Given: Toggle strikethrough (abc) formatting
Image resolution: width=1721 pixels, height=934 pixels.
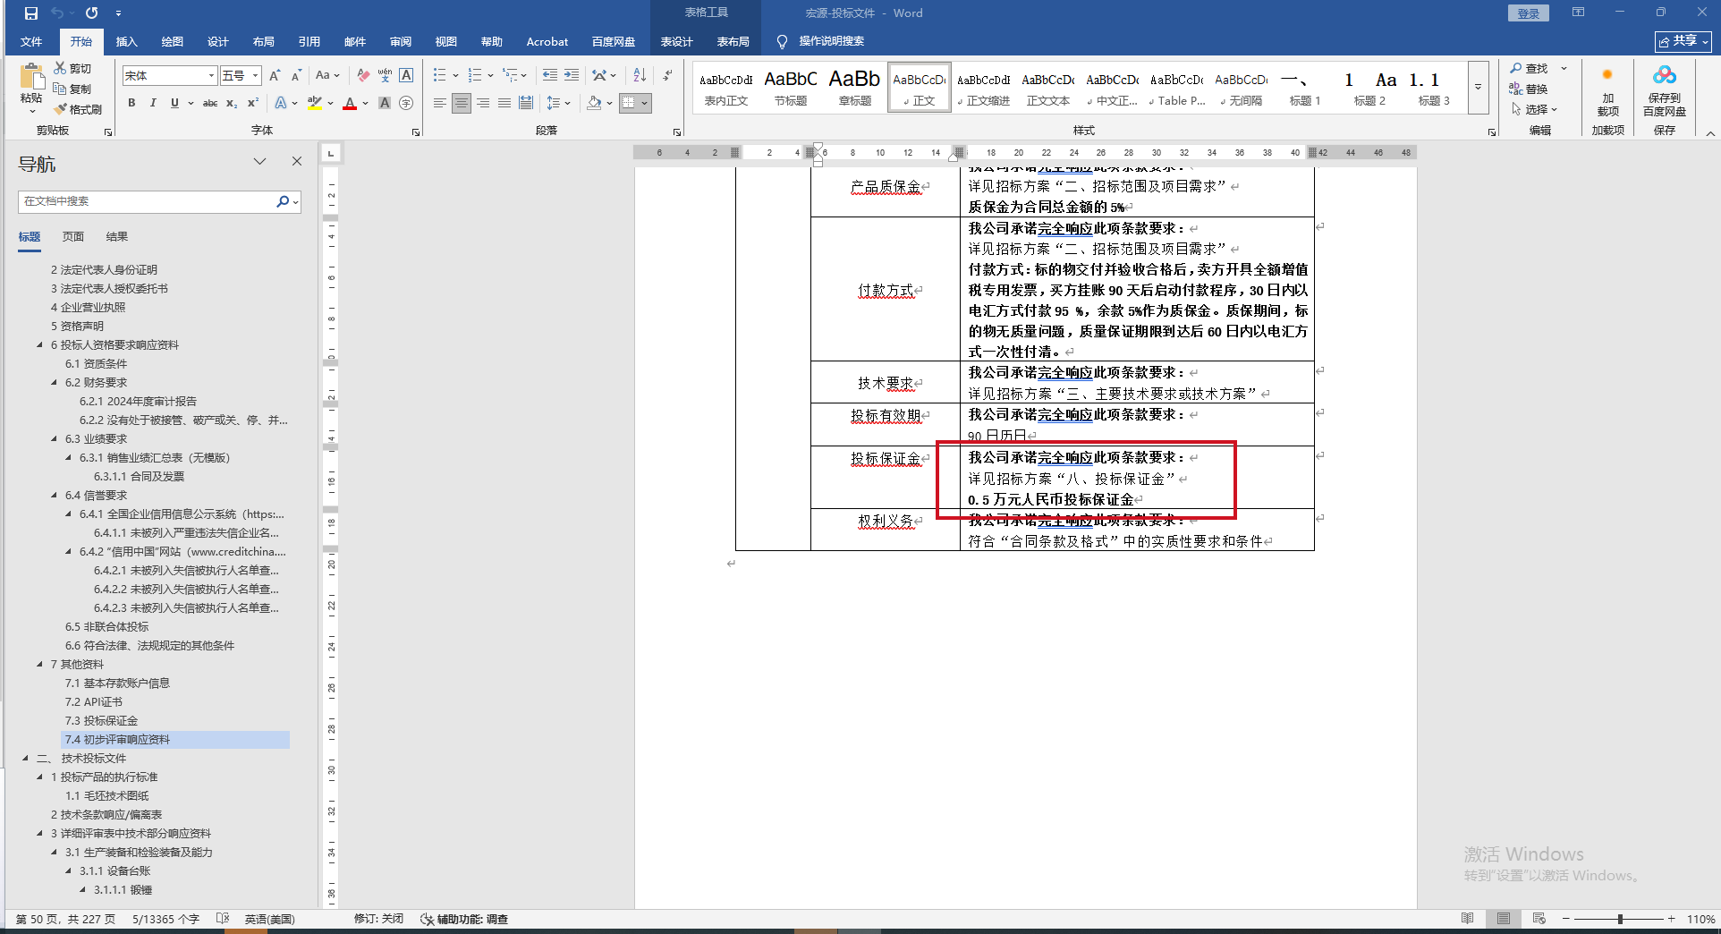Looking at the screenshot, I should tap(210, 103).
